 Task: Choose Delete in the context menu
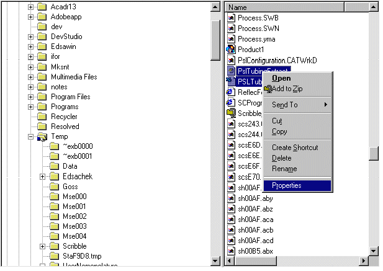[281, 158]
